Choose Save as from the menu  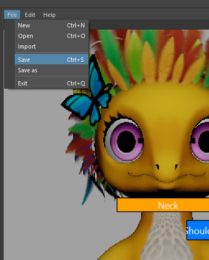tap(52, 70)
